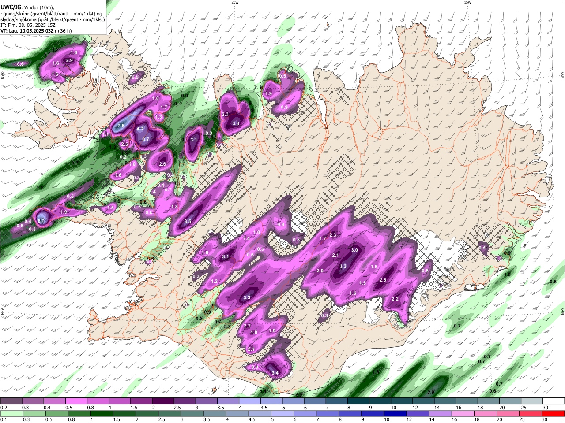
Task: Pick the violet 12–14 swatch in the lower scale
Action: coord(418,414)
